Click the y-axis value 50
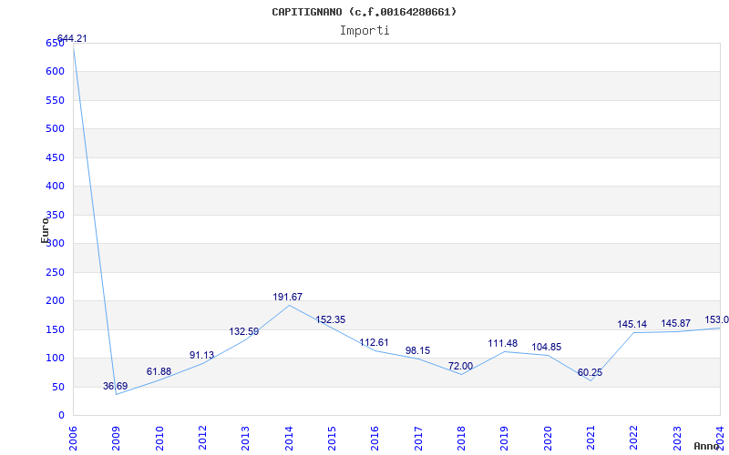The height and width of the screenshot is (455, 729). 57,388
